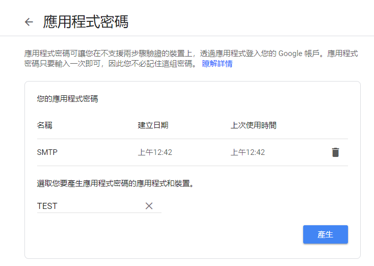Select the 名稱 column header
The width and height of the screenshot is (374, 266).
click(45, 125)
